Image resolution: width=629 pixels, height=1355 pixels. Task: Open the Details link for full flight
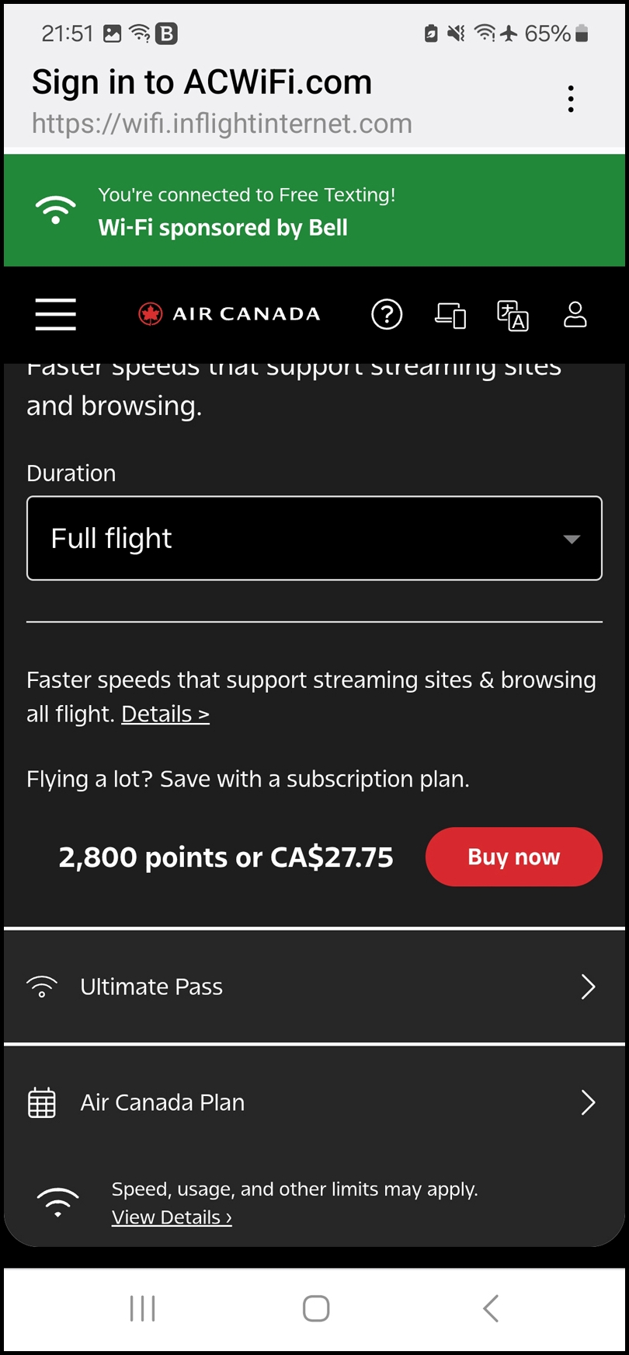[x=165, y=714]
